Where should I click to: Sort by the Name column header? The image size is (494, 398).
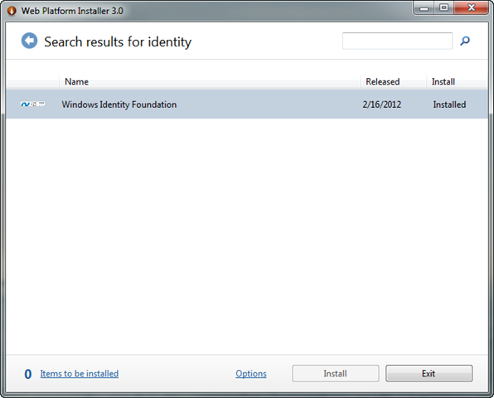(209, 81)
